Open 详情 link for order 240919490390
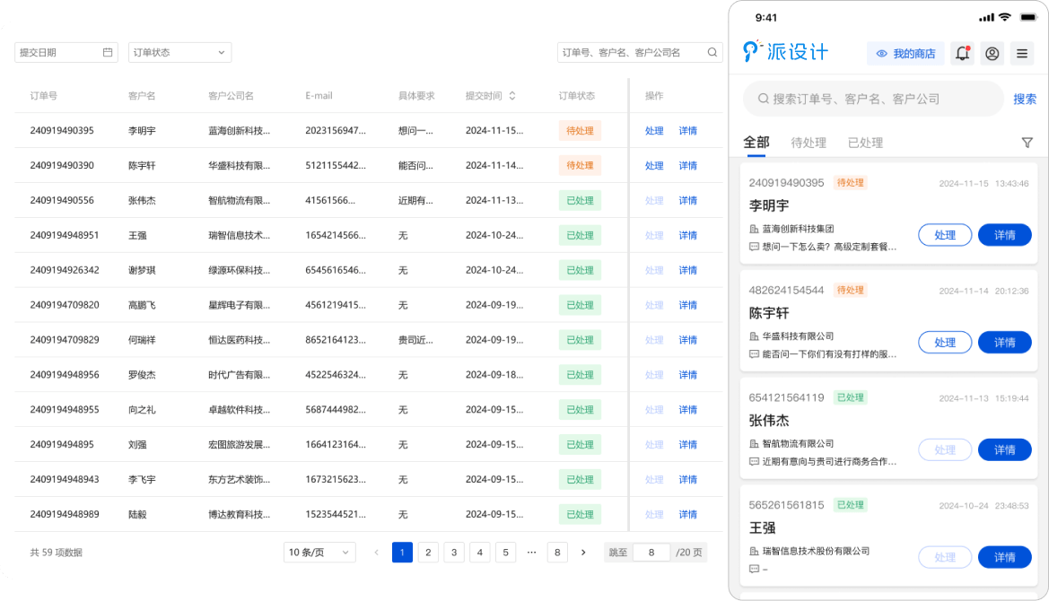The height and width of the screenshot is (601, 1049). click(x=687, y=166)
